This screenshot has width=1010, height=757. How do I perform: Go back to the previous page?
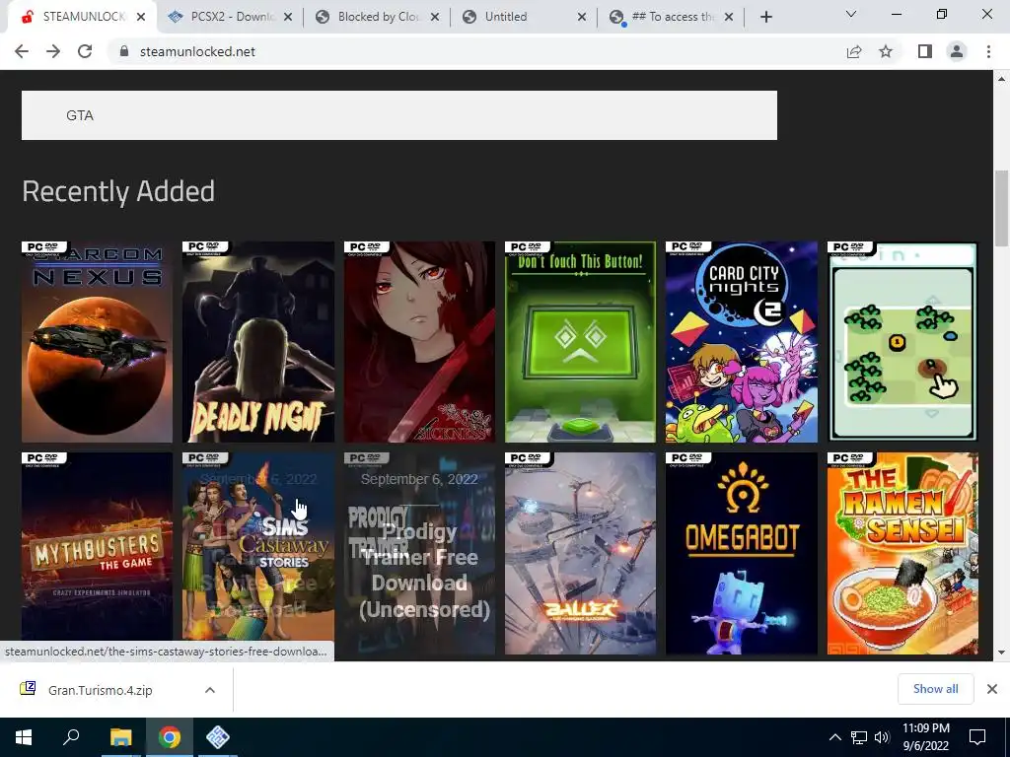22,51
